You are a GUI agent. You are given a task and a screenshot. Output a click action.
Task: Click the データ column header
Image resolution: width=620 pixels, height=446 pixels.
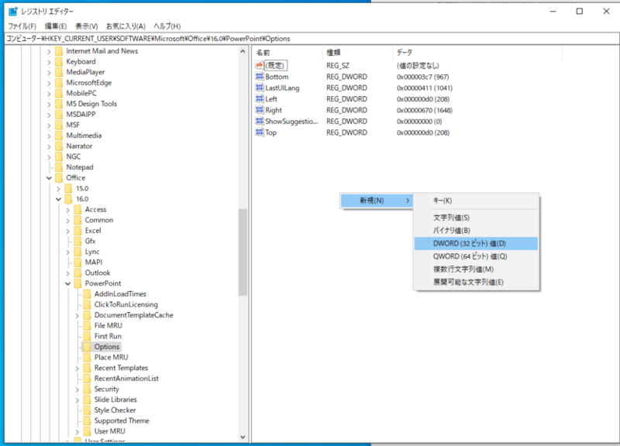click(x=477, y=53)
